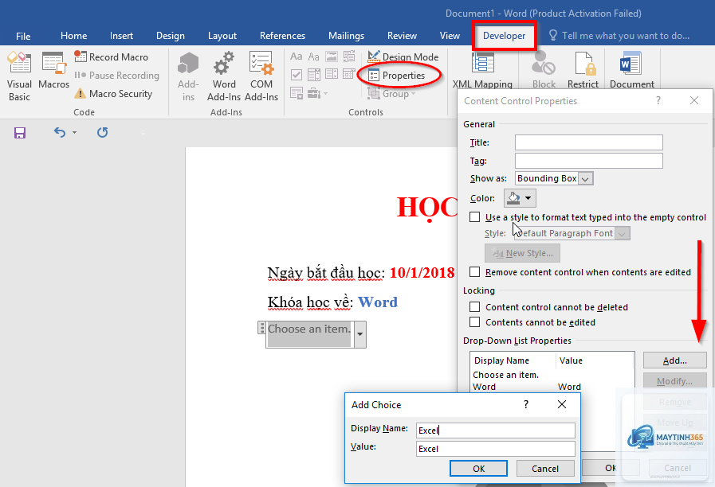This screenshot has width=715, height=487.
Task: Open the 'Show as' Bounding Box dropdown
Action: 586,178
